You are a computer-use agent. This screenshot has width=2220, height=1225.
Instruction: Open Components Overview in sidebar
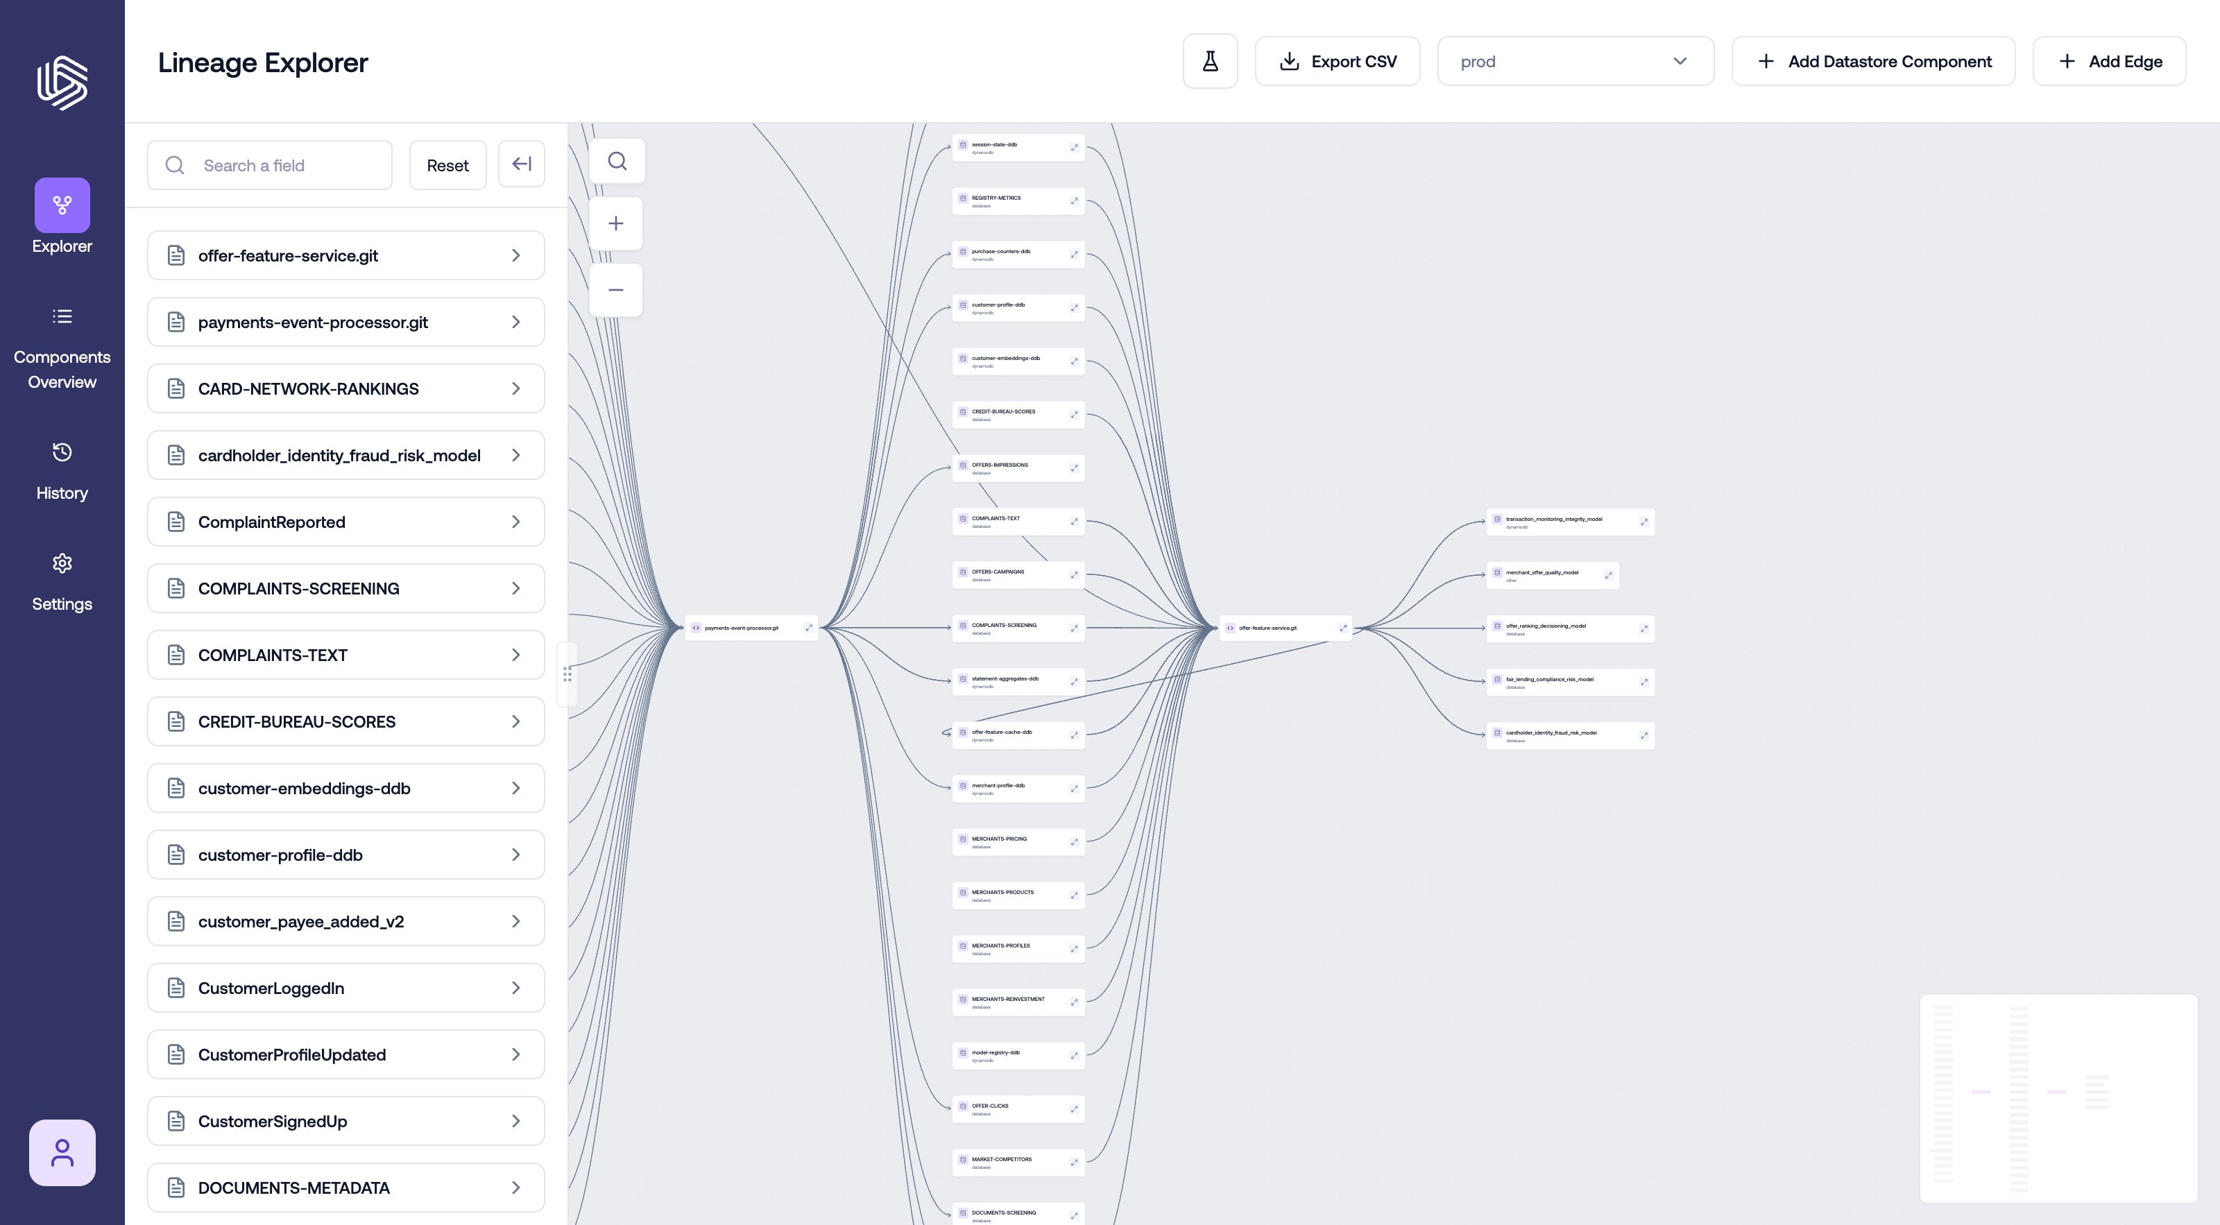tap(62, 348)
